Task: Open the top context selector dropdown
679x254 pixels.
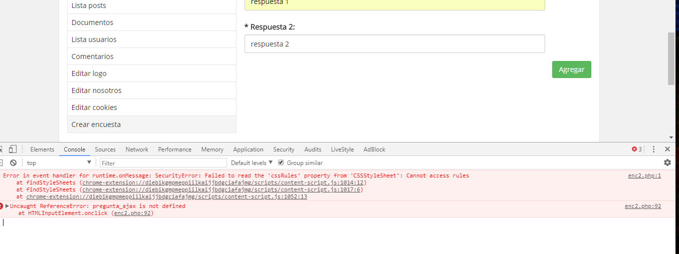Action: coord(59,162)
